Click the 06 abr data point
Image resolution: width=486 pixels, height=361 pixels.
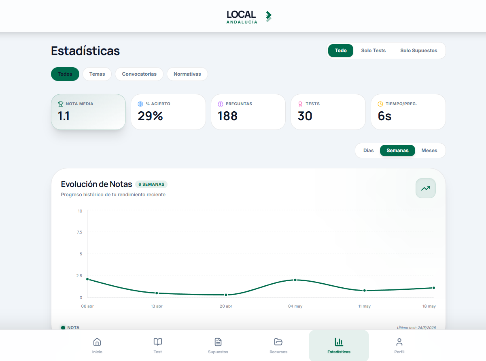click(x=87, y=279)
